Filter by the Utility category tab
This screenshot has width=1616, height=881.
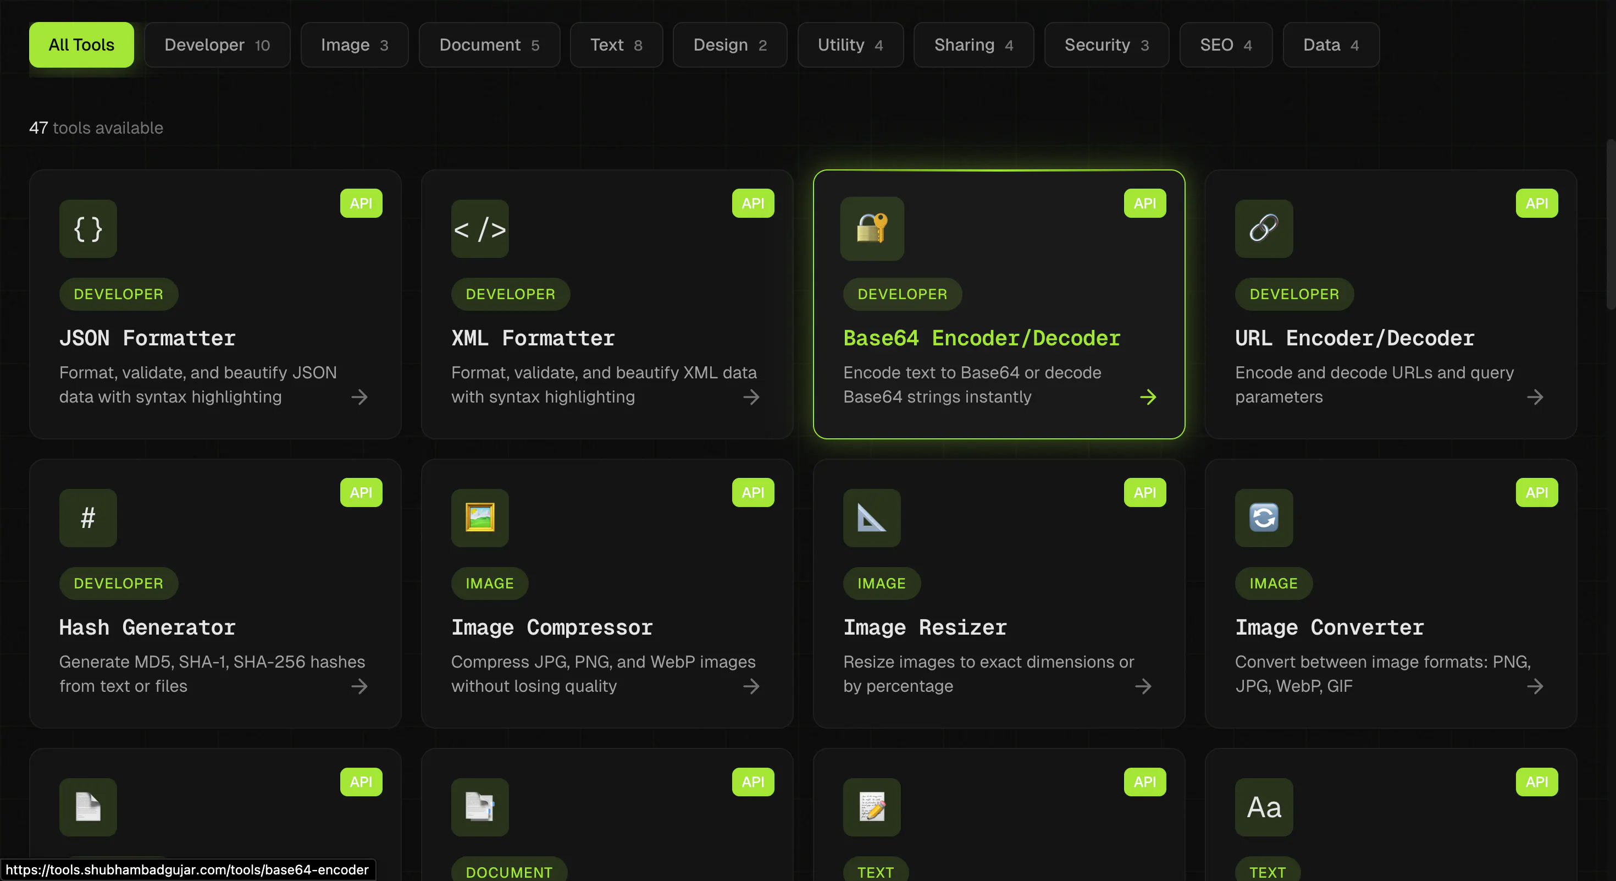[850, 45]
